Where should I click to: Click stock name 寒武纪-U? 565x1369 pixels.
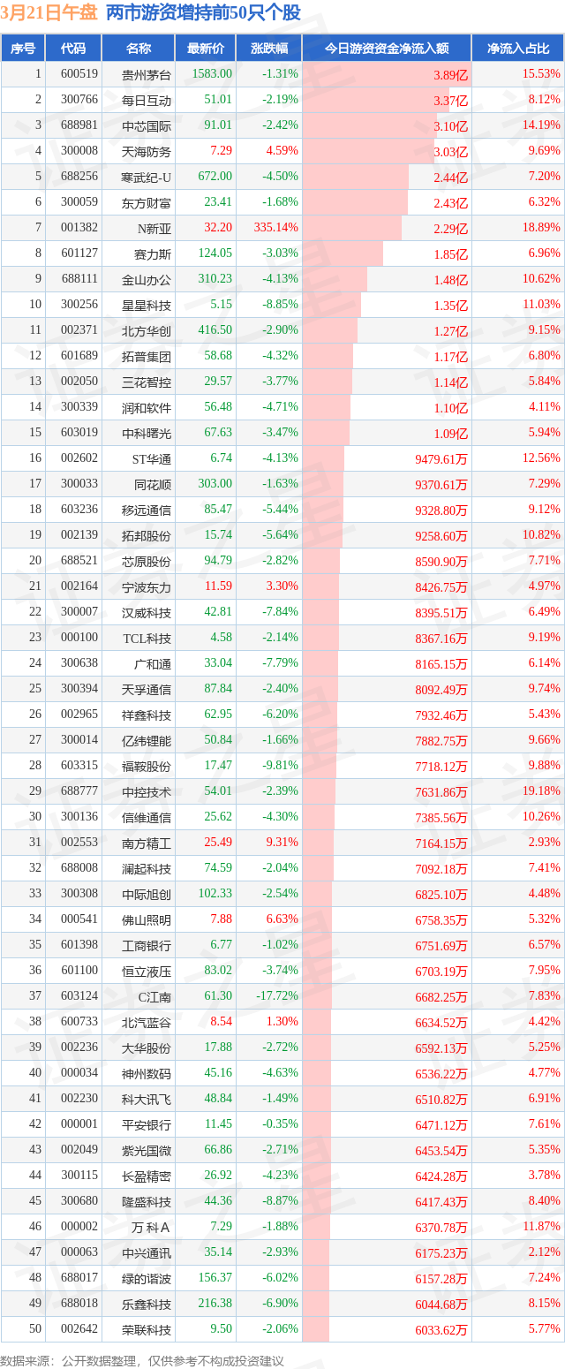pos(147,178)
